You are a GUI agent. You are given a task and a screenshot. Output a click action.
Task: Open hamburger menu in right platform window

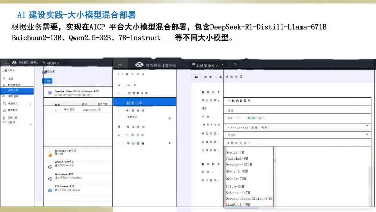[120, 65]
